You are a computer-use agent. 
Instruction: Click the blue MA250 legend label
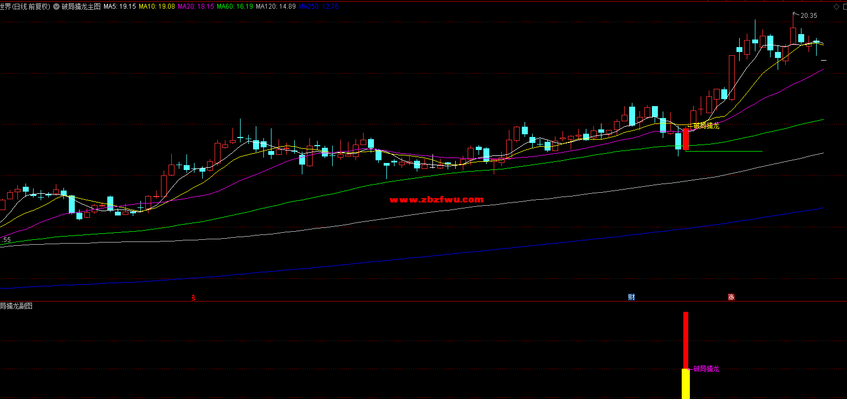[319, 6]
